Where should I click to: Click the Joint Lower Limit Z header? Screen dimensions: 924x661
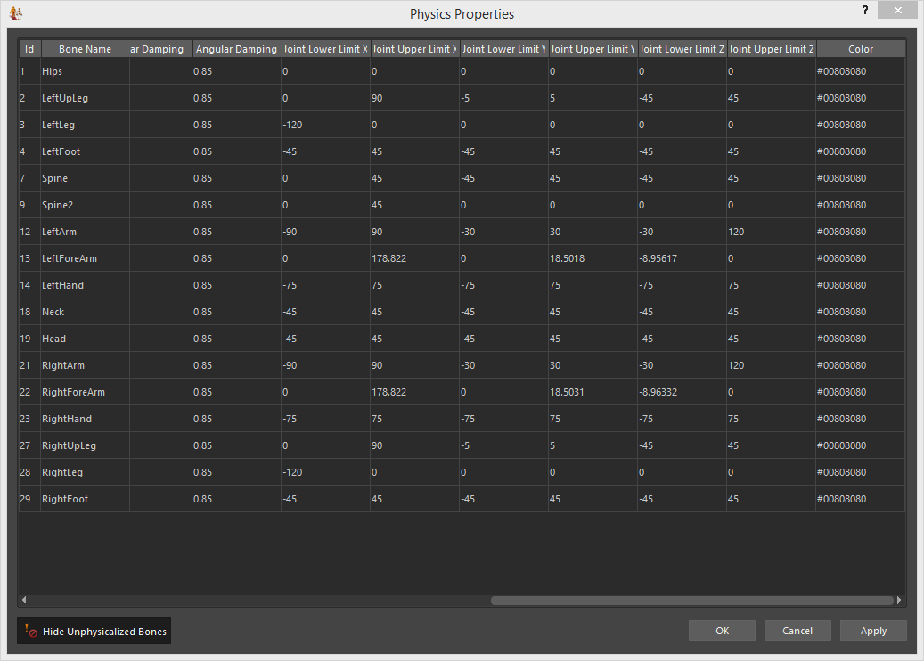pos(682,49)
